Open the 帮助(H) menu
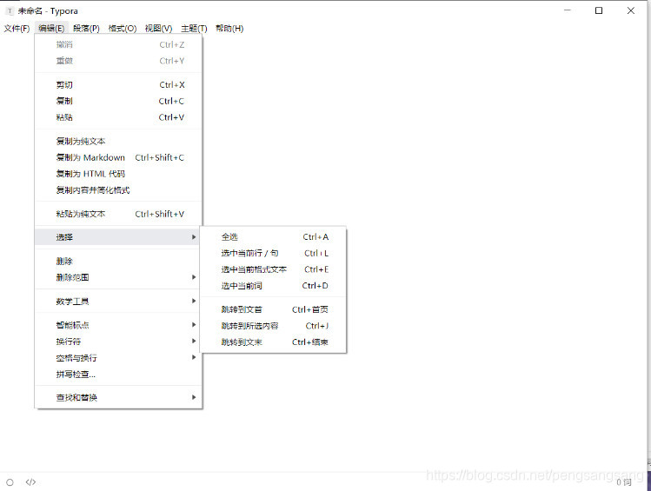 coord(229,29)
